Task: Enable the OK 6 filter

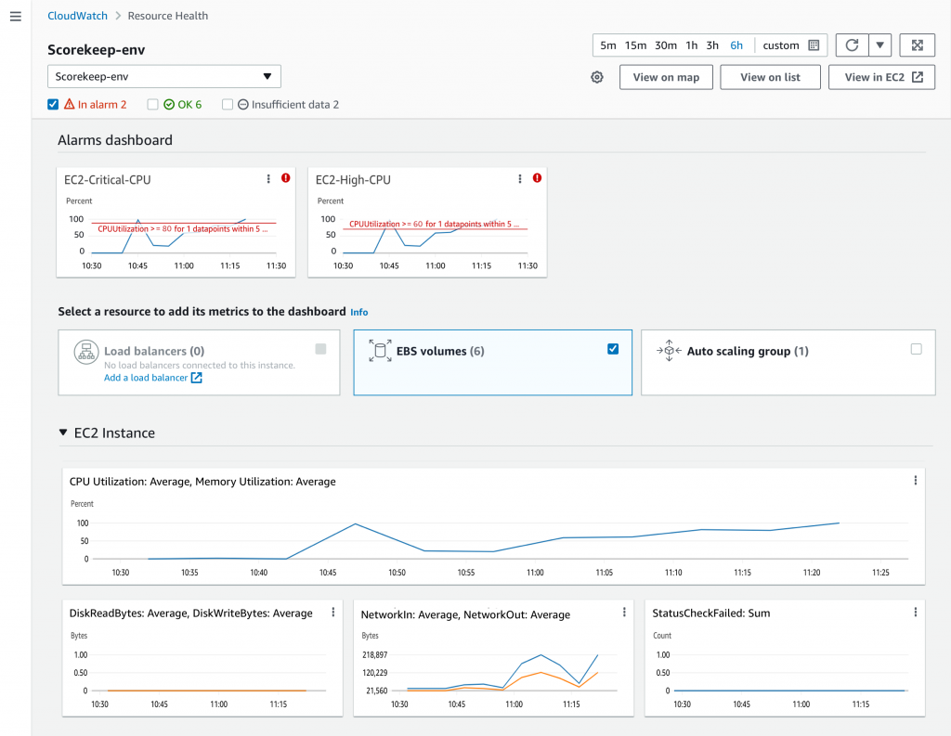Action: [x=152, y=104]
